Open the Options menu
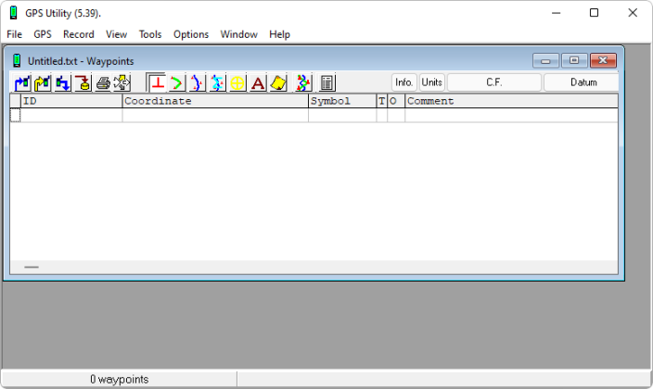The width and height of the screenshot is (653, 389). pos(191,34)
